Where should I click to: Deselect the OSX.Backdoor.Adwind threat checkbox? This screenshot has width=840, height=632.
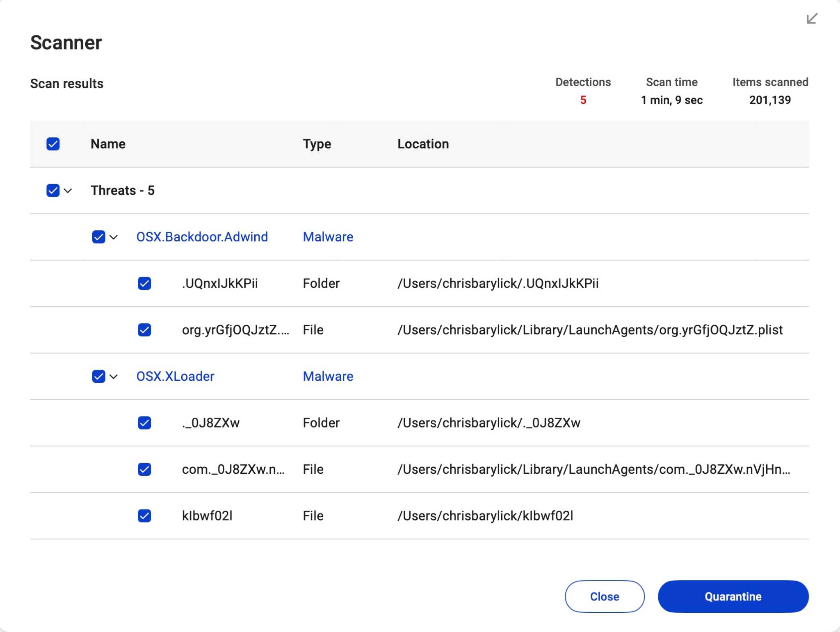(99, 236)
